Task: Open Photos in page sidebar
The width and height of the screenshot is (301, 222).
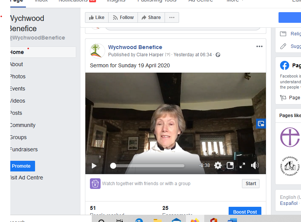Action: coord(18,77)
